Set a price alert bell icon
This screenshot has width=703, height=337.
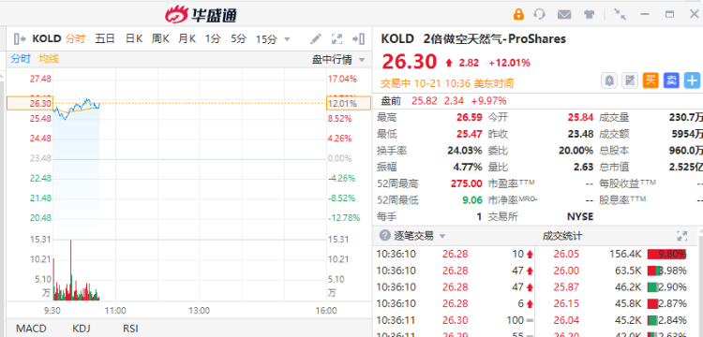(609, 81)
